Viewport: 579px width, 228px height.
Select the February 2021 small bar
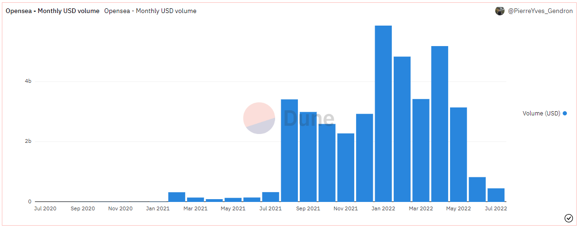(x=177, y=197)
